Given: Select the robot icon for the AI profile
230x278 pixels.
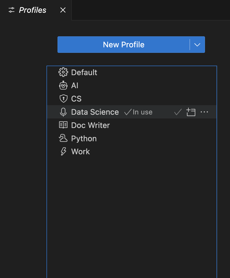Looking at the screenshot, I should [x=63, y=85].
